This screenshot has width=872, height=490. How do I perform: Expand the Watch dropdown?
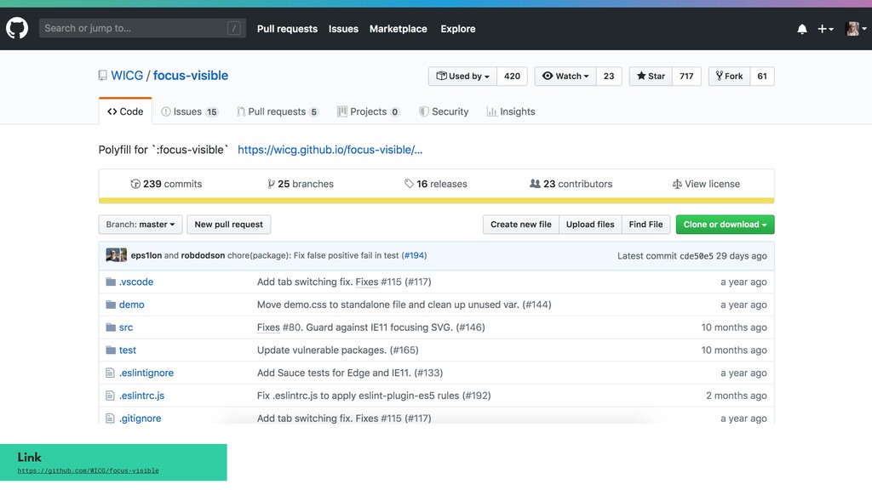tap(565, 76)
